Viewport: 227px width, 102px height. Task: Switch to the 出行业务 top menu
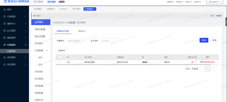(51, 2)
